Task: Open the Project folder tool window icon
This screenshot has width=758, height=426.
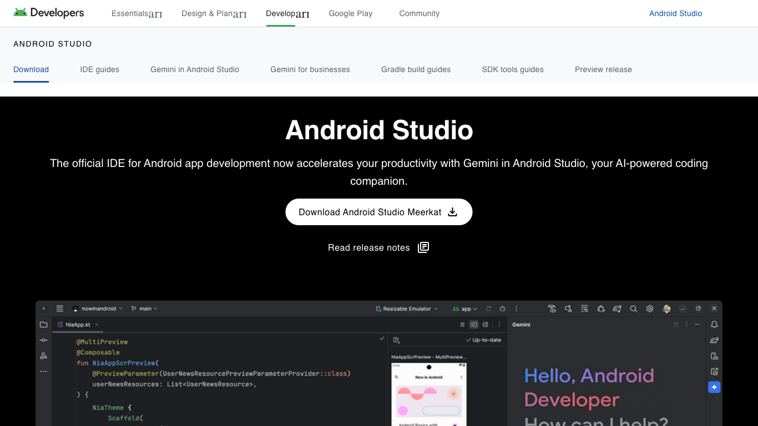Action: coord(44,324)
